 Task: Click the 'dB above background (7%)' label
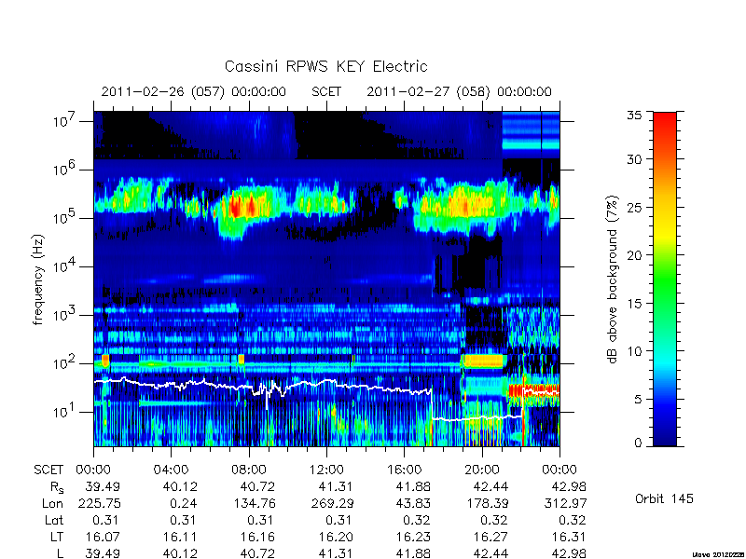tap(613, 279)
